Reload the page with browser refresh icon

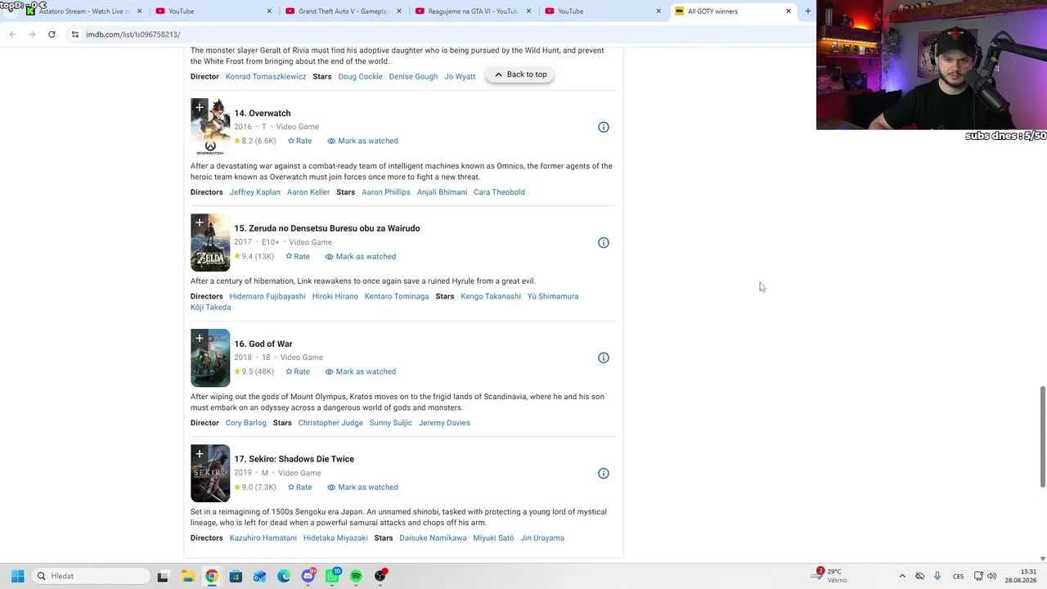point(52,34)
